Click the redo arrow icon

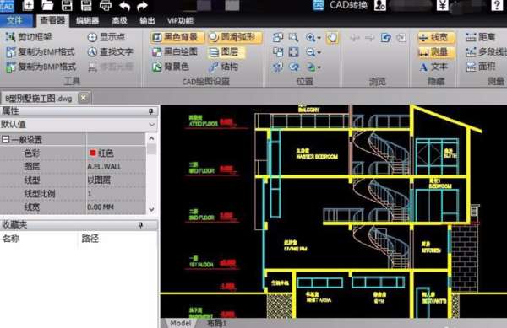tap(142, 6)
